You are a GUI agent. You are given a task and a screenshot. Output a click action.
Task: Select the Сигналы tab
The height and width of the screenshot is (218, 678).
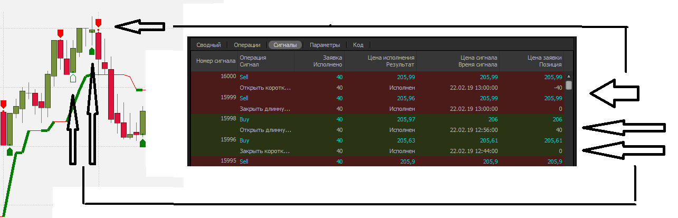tap(285, 45)
